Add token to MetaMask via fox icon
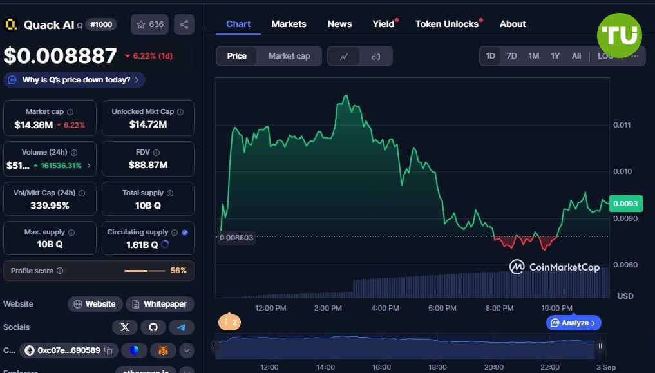This screenshot has height=373, width=655. [163, 350]
